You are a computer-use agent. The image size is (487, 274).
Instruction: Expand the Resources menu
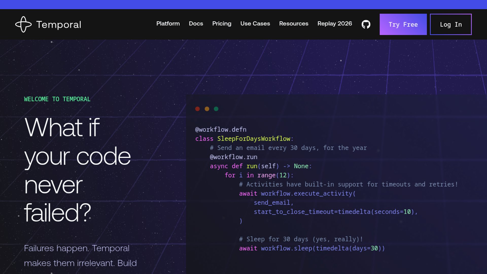293,24
